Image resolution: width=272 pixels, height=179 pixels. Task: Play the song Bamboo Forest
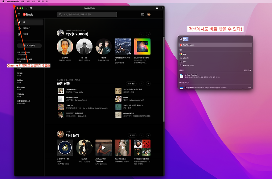[x=61, y=99]
